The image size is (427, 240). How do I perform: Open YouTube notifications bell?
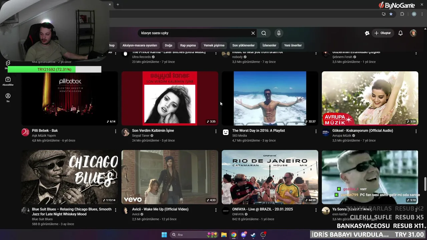pos(401,33)
